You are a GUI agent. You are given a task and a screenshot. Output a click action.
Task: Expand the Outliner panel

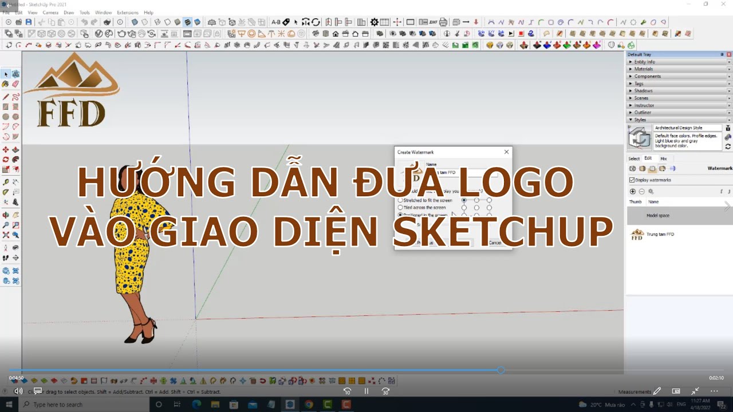[x=679, y=112]
